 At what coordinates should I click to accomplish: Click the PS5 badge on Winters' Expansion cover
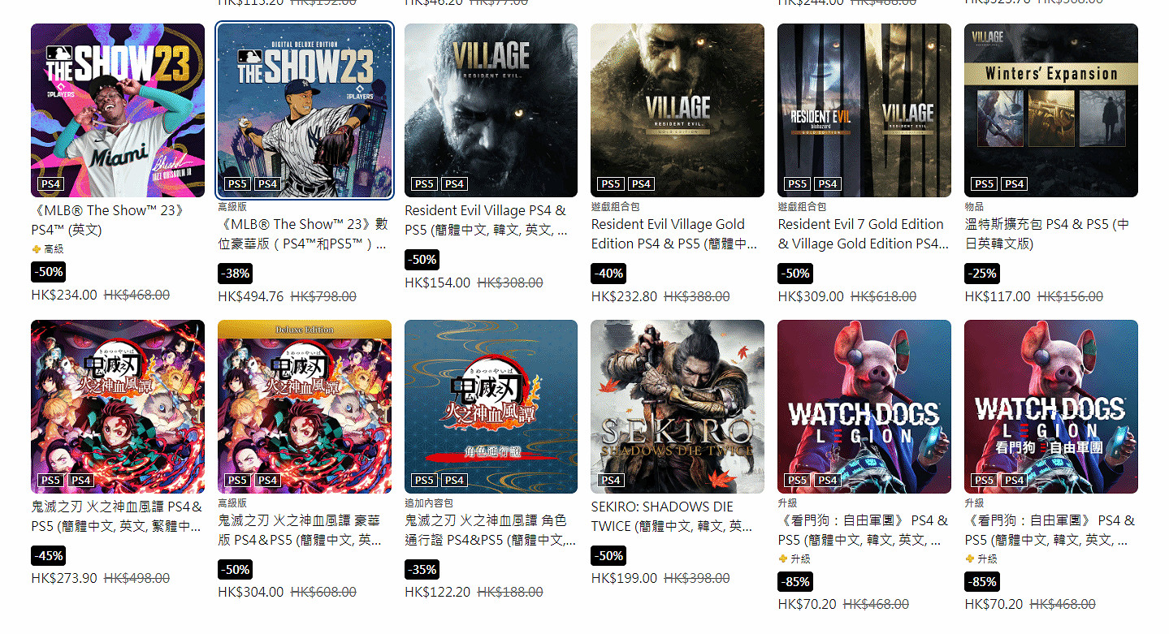tap(985, 184)
